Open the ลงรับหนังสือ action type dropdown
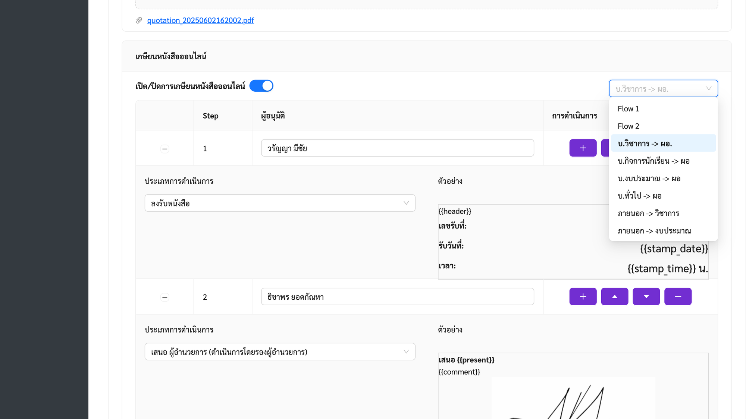The width and height of the screenshot is (746, 419). (x=280, y=203)
